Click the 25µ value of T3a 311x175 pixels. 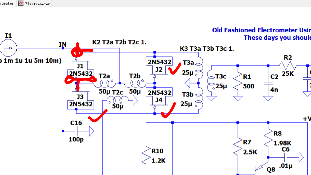point(188,73)
